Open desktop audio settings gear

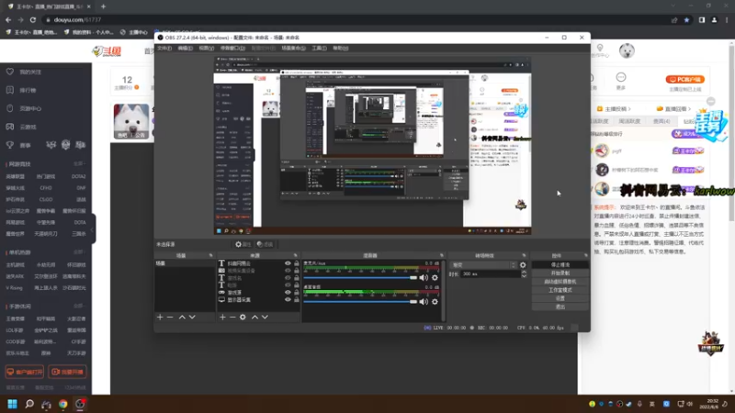click(x=435, y=302)
